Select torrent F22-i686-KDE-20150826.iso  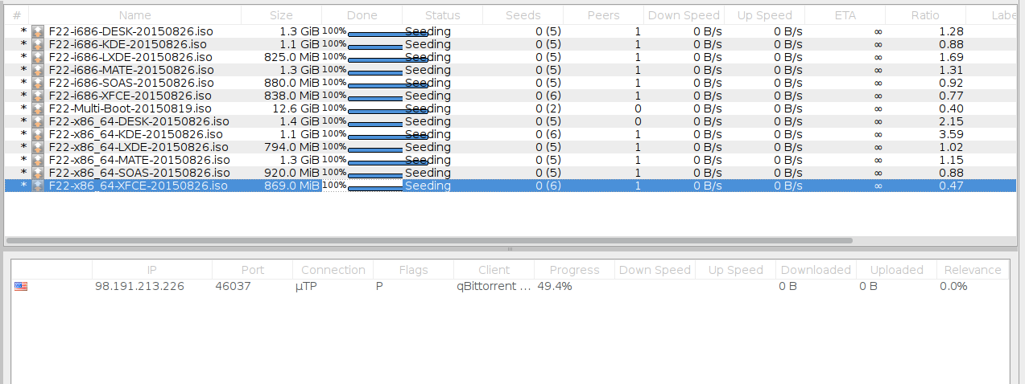point(510,44)
